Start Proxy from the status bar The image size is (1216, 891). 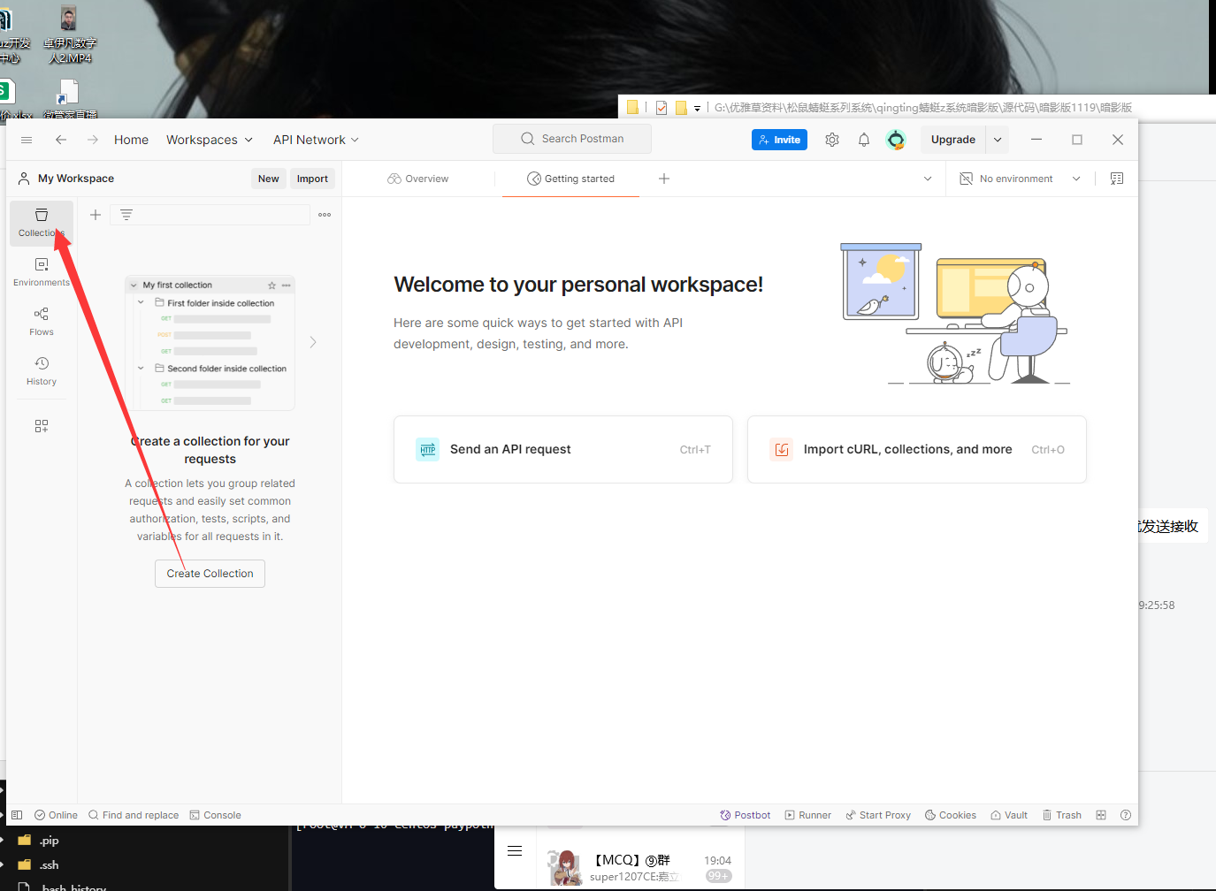pos(878,815)
